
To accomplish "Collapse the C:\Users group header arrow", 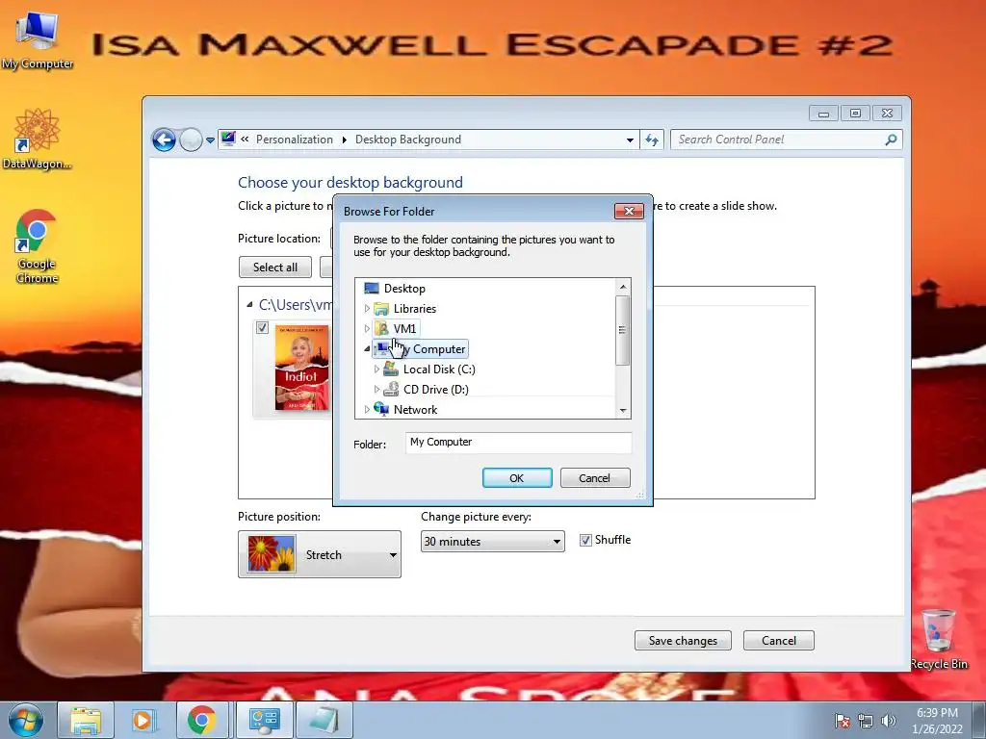I will tap(249, 305).
